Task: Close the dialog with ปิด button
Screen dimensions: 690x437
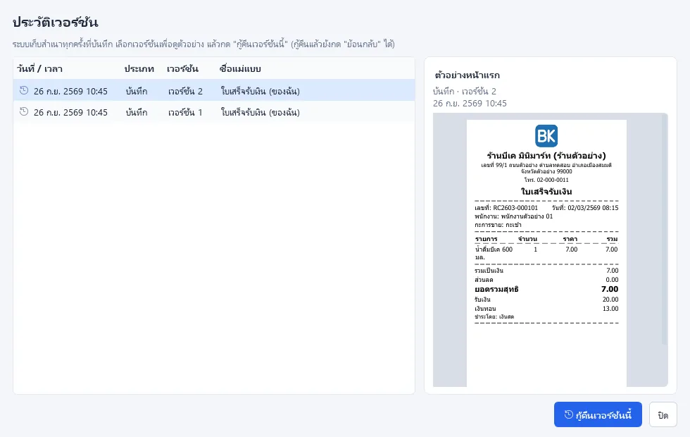Action: coord(663,414)
